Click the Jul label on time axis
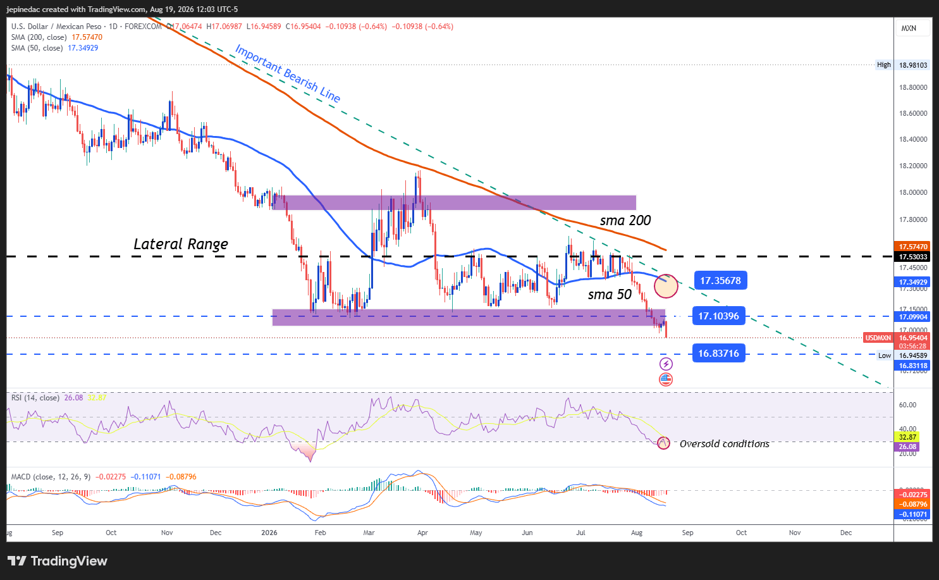The width and height of the screenshot is (939, 580). tap(581, 533)
